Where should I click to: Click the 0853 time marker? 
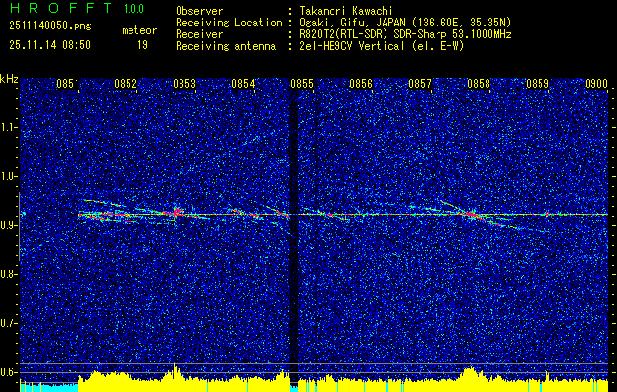(184, 83)
